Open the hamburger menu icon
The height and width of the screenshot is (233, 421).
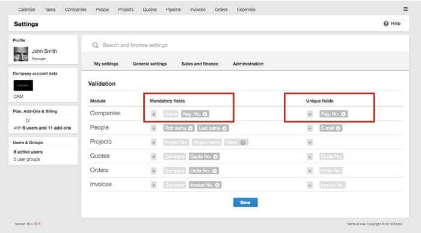405,9
